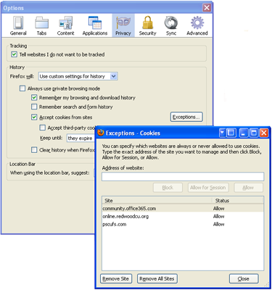Screen dimensions: 272x290
Task: Open the Security padlock panel
Action: 147,25
